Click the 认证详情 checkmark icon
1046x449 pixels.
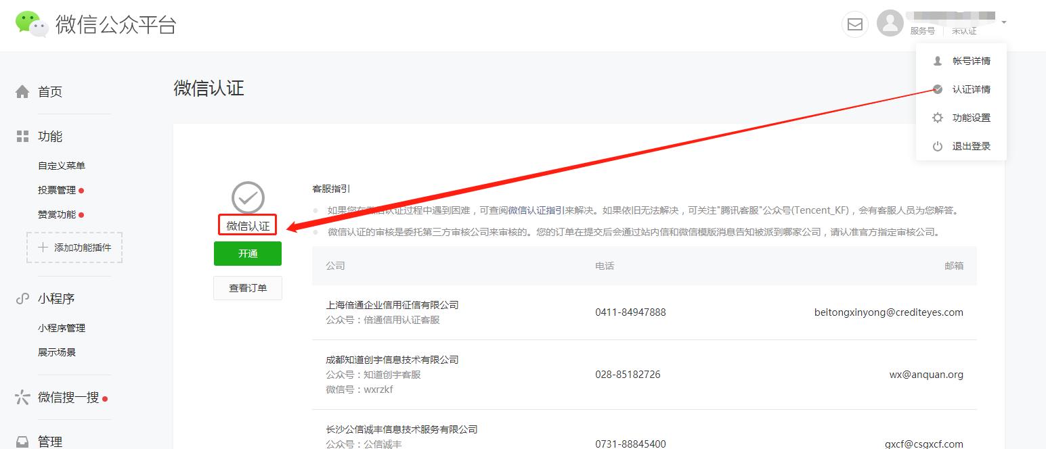(938, 89)
